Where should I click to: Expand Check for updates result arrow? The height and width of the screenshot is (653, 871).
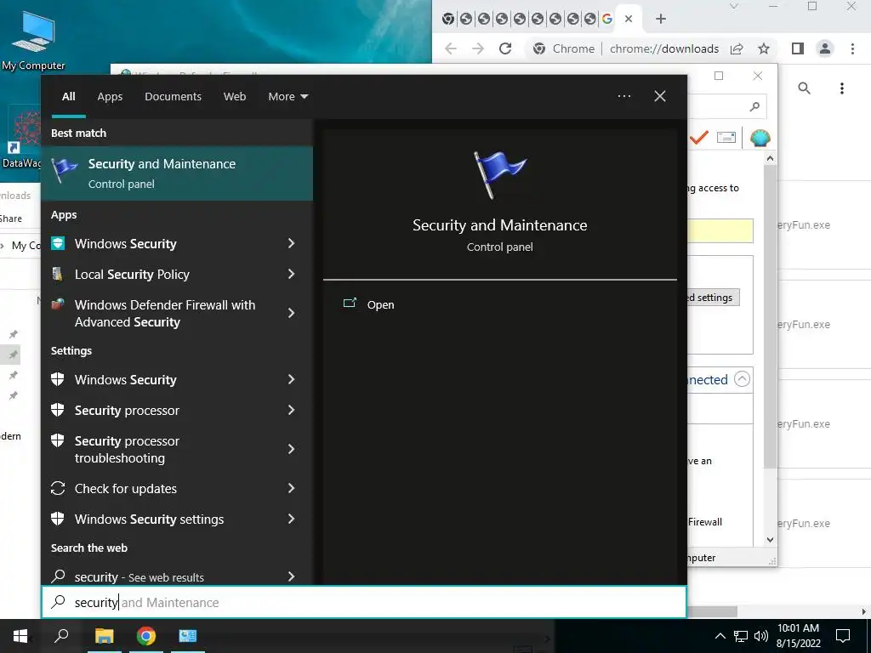point(291,488)
